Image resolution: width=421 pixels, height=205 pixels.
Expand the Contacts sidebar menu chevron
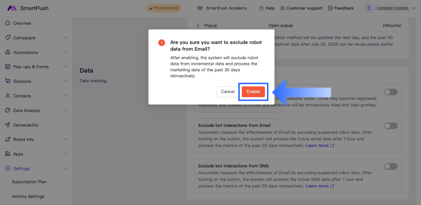(x=66, y=96)
